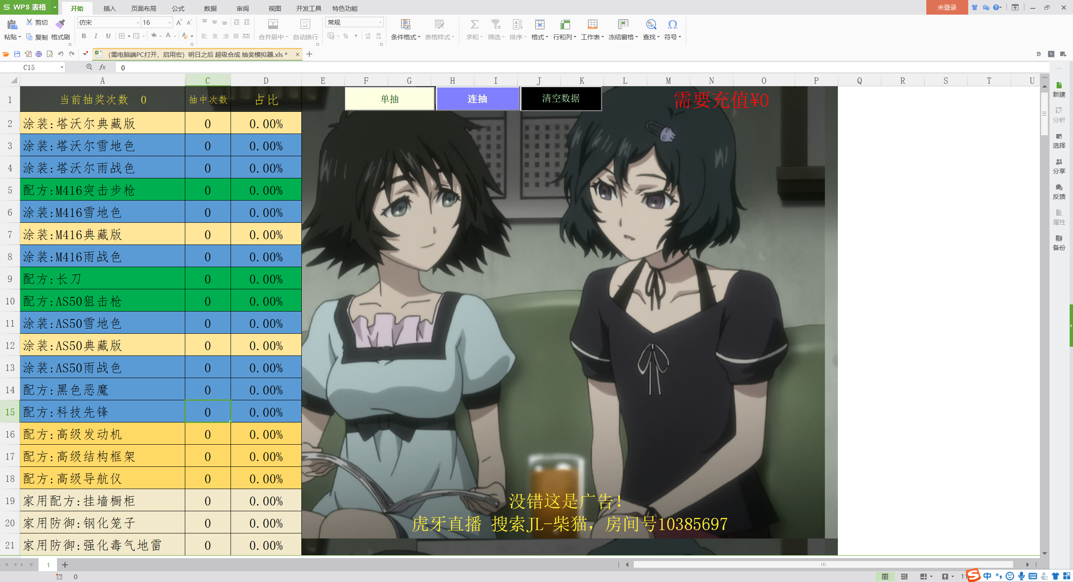1073x582 pixels.
Task: Open the WPS application menu arrow
Action: [55, 7]
